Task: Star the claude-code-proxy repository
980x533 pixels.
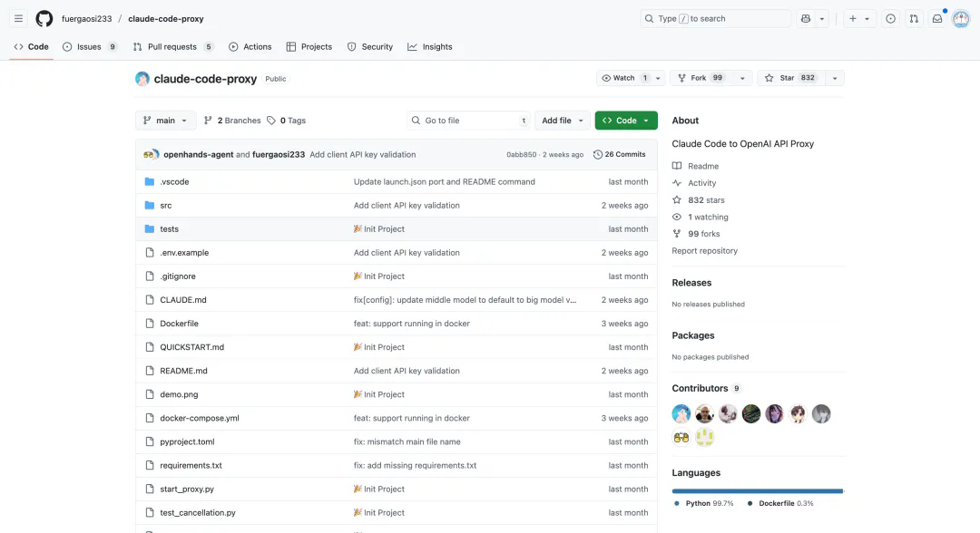Action: [791, 78]
